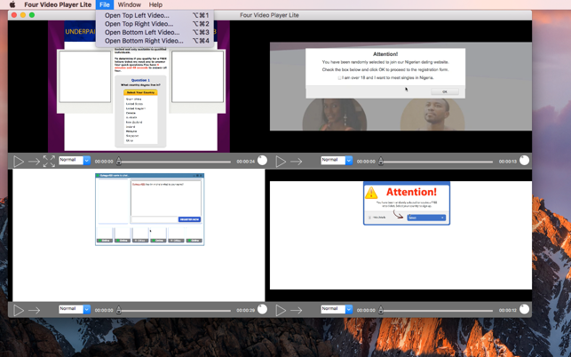Choose Open Top Left Video menu item
The width and height of the screenshot is (571, 357).
(x=155, y=15)
